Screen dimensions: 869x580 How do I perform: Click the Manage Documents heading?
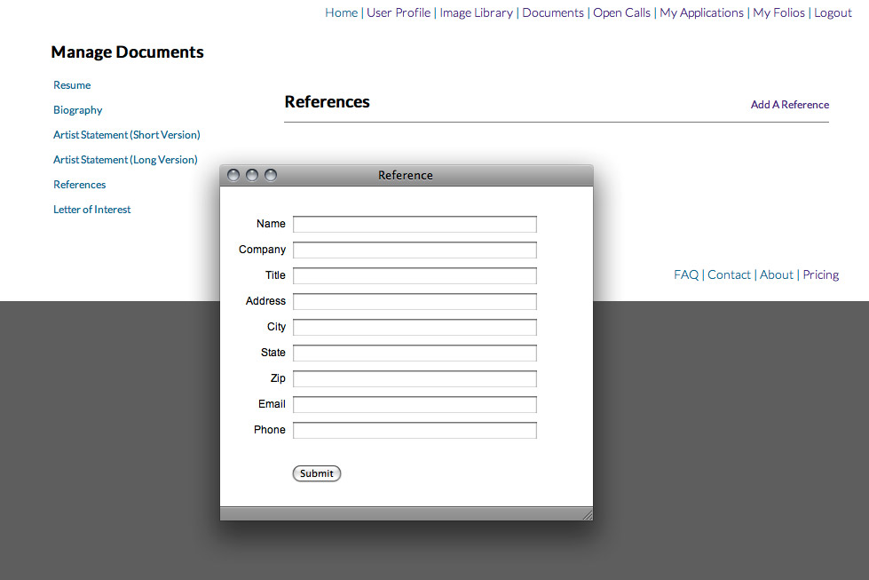point(128,52)
